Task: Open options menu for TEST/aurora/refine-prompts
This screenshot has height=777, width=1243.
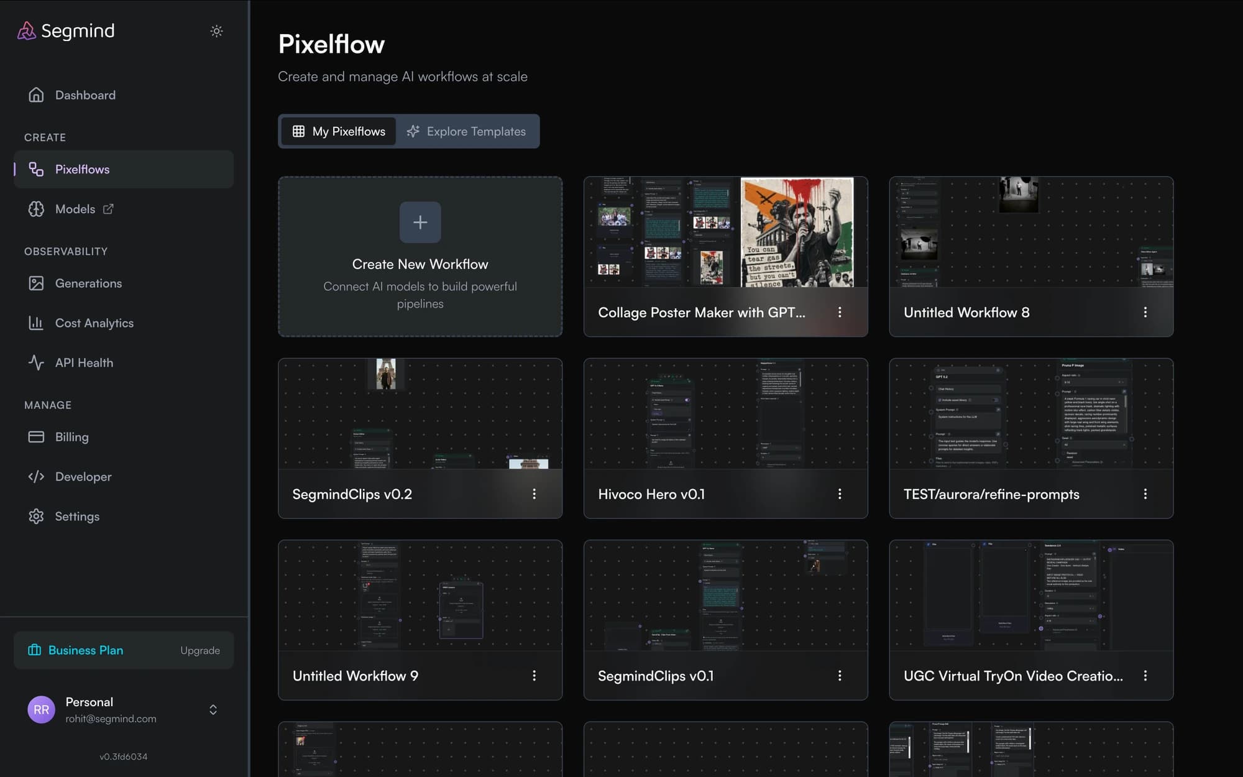Action: 1145,494
